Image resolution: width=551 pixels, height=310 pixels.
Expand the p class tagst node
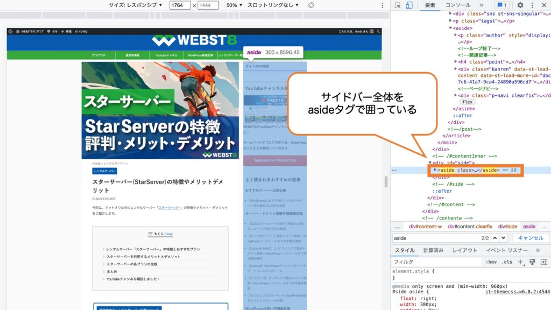pyautogui.click(x=450, y=21)
